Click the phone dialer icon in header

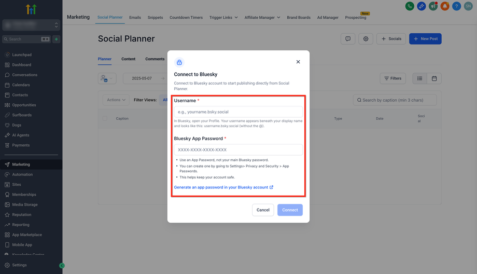[x=410, y=6]
